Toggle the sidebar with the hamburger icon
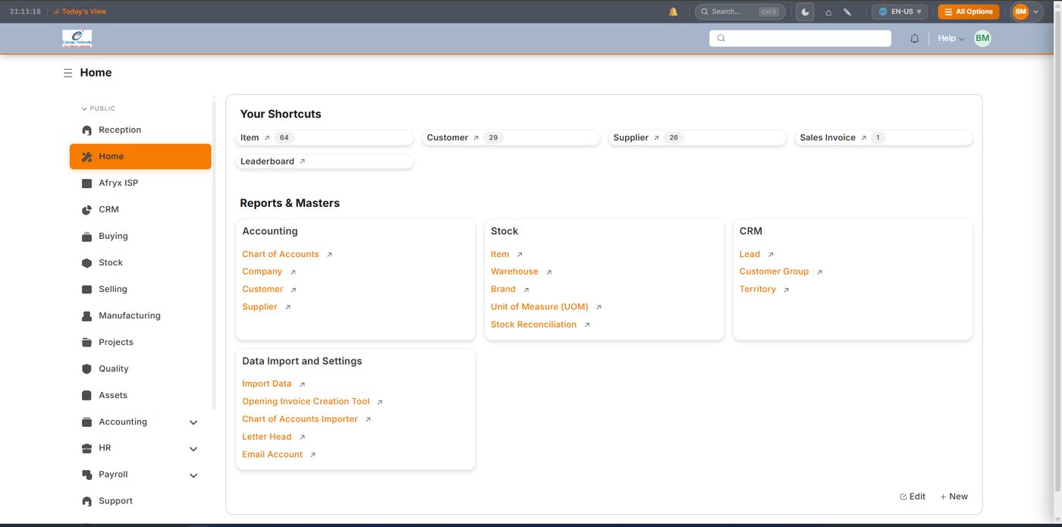 [x=68, y=73]
